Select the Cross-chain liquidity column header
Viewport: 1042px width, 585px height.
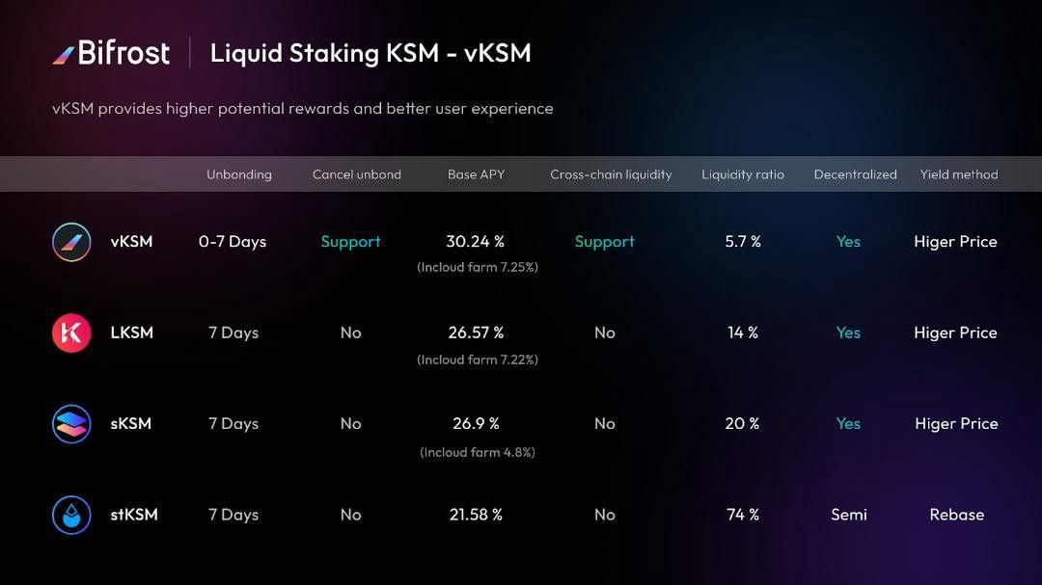pyautogui.click(x=611, y=174)
